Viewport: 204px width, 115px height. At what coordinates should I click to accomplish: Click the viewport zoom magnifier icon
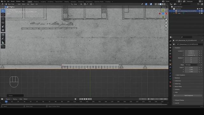[x=166, y=19]
